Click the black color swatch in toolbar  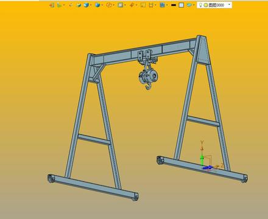tap(174, 5)
